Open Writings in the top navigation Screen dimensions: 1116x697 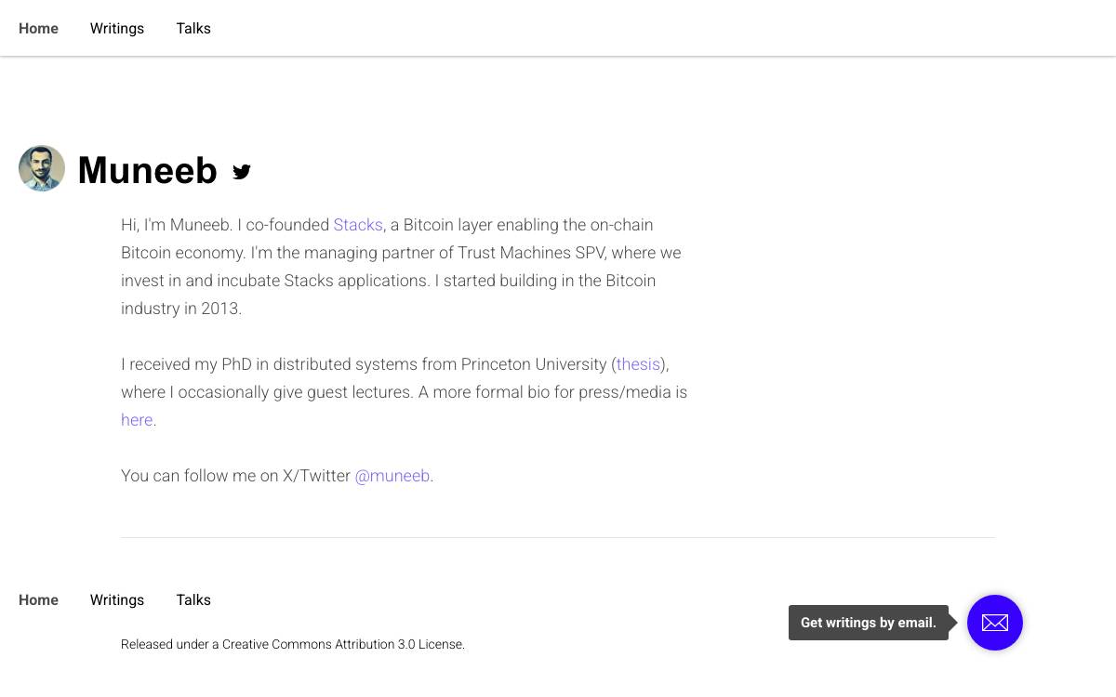[x=117, y=28]
